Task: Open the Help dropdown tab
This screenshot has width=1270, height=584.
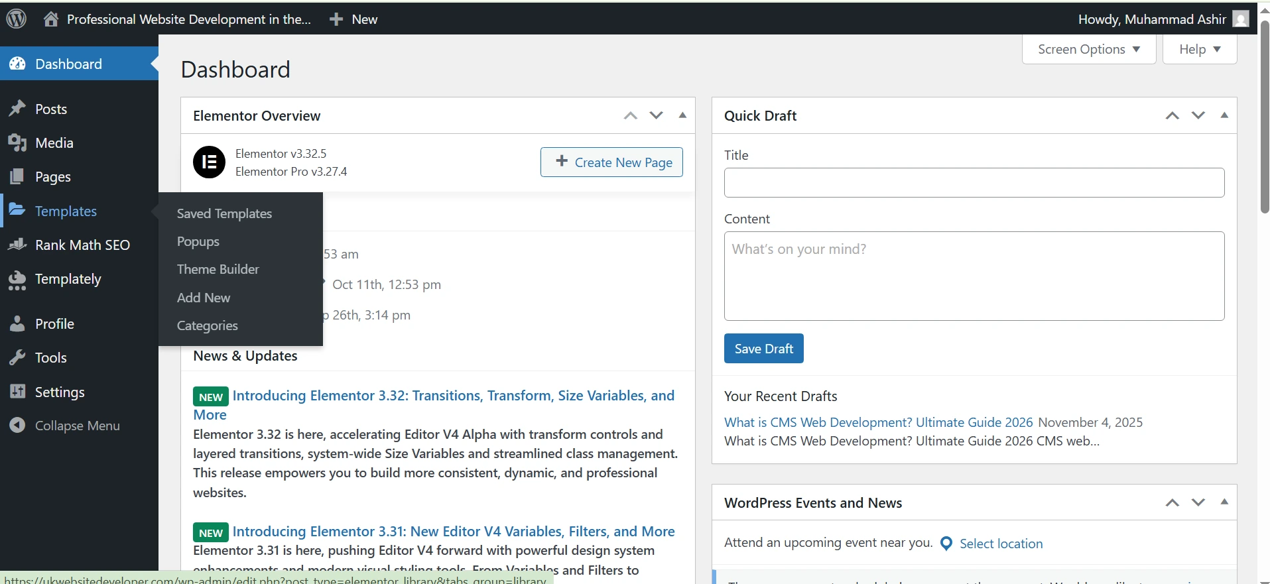Action: pyautogui.click(x=1200, y=49)
